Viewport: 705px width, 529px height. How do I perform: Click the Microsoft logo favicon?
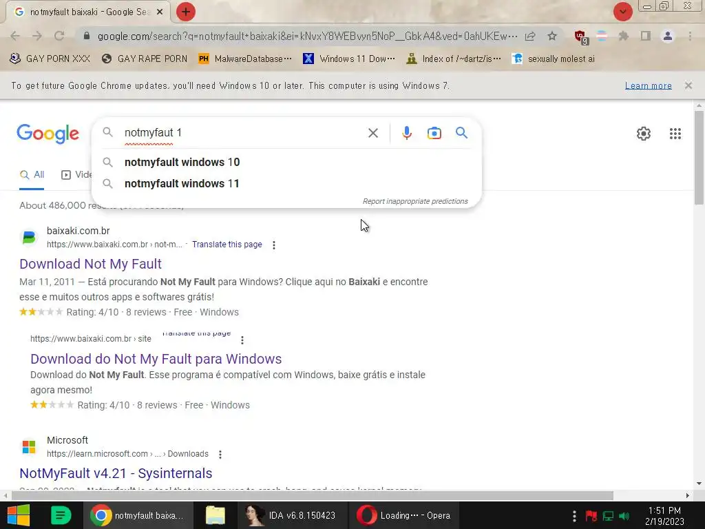click(x=29, y=446)
